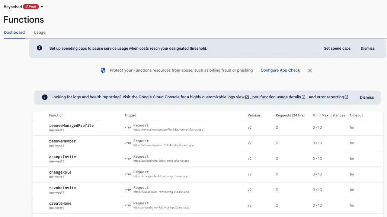Screen dimensions: 387x217
Task: Click the acceptInvite trigger URL
Action: coord(161,161)
